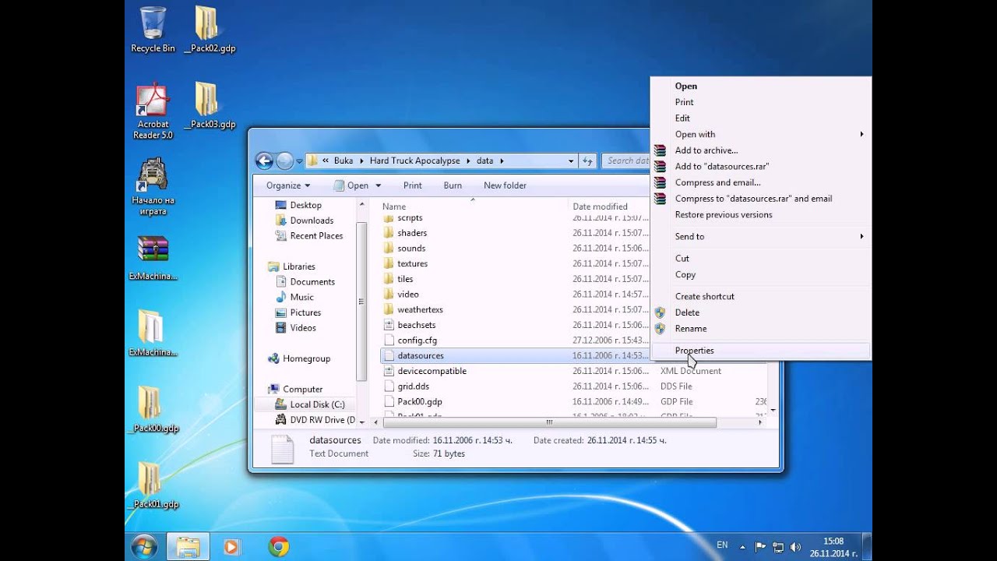997x561 pixels.
Task: Click the Search data input box
Action: click(x=626, y=161)
